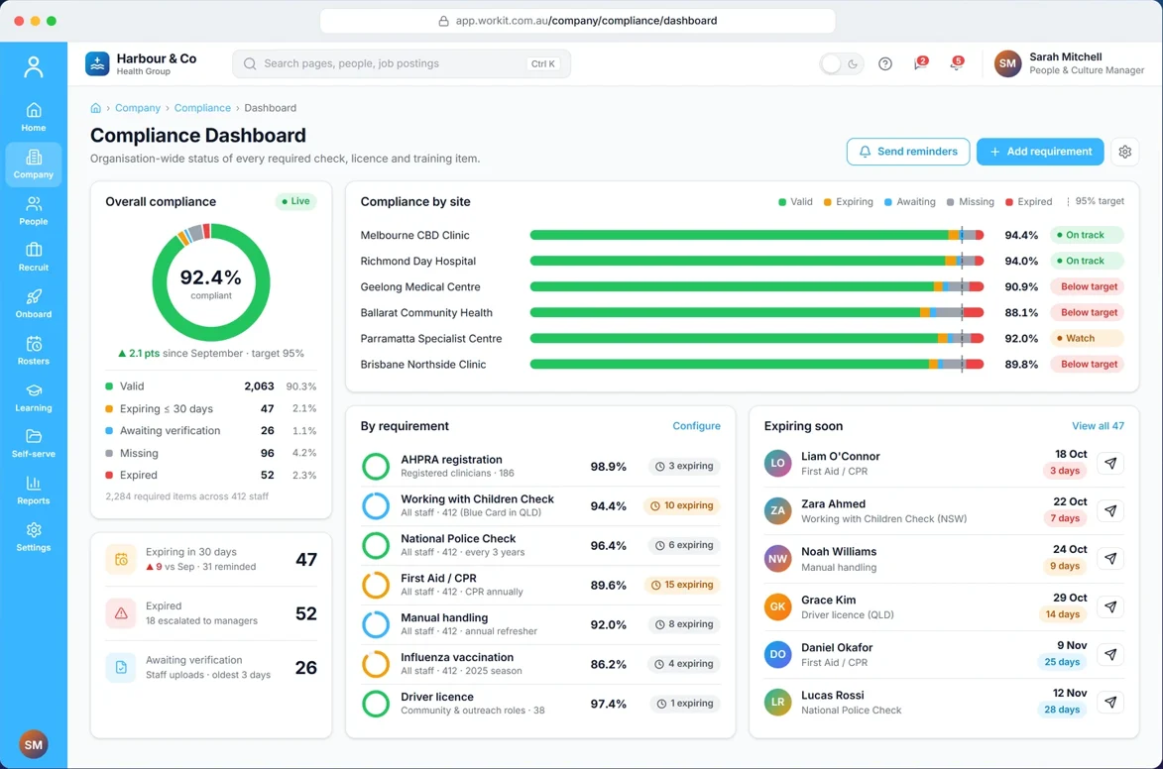Open help question mark icon
Image resolution: width=1163 pixels, height=769 pixels.
[884, 63]
